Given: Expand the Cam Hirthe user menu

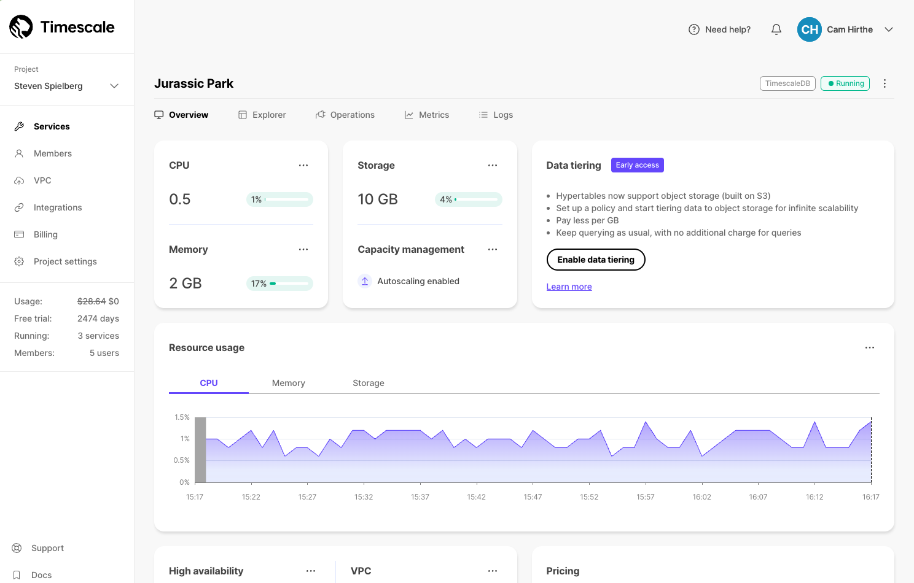Looking at the screenshot, I should pos(889,29).
